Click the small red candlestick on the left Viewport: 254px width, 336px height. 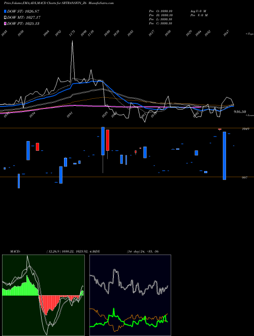coord(38,147)
